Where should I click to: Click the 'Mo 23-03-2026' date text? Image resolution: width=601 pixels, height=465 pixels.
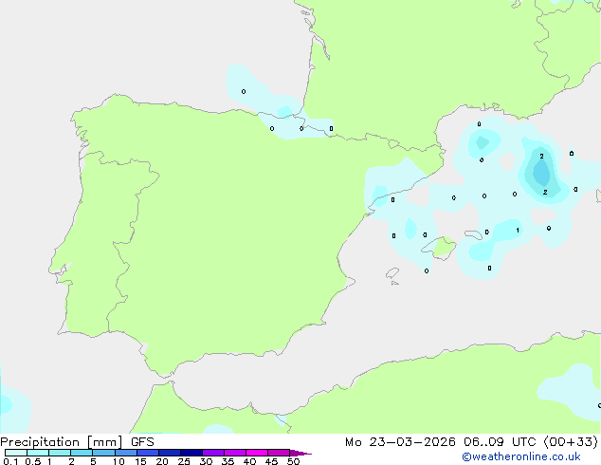pos(400,442)
